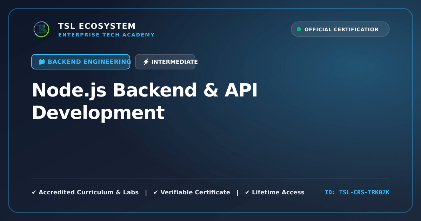Click the OFFICIAL CERTIFICATION badge
This screenshot has width=421, height=221.
point(340,29)
